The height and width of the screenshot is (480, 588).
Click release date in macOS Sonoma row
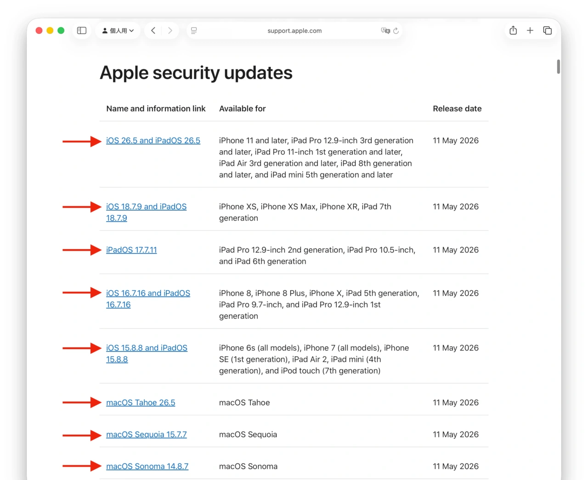pos(456,466)
